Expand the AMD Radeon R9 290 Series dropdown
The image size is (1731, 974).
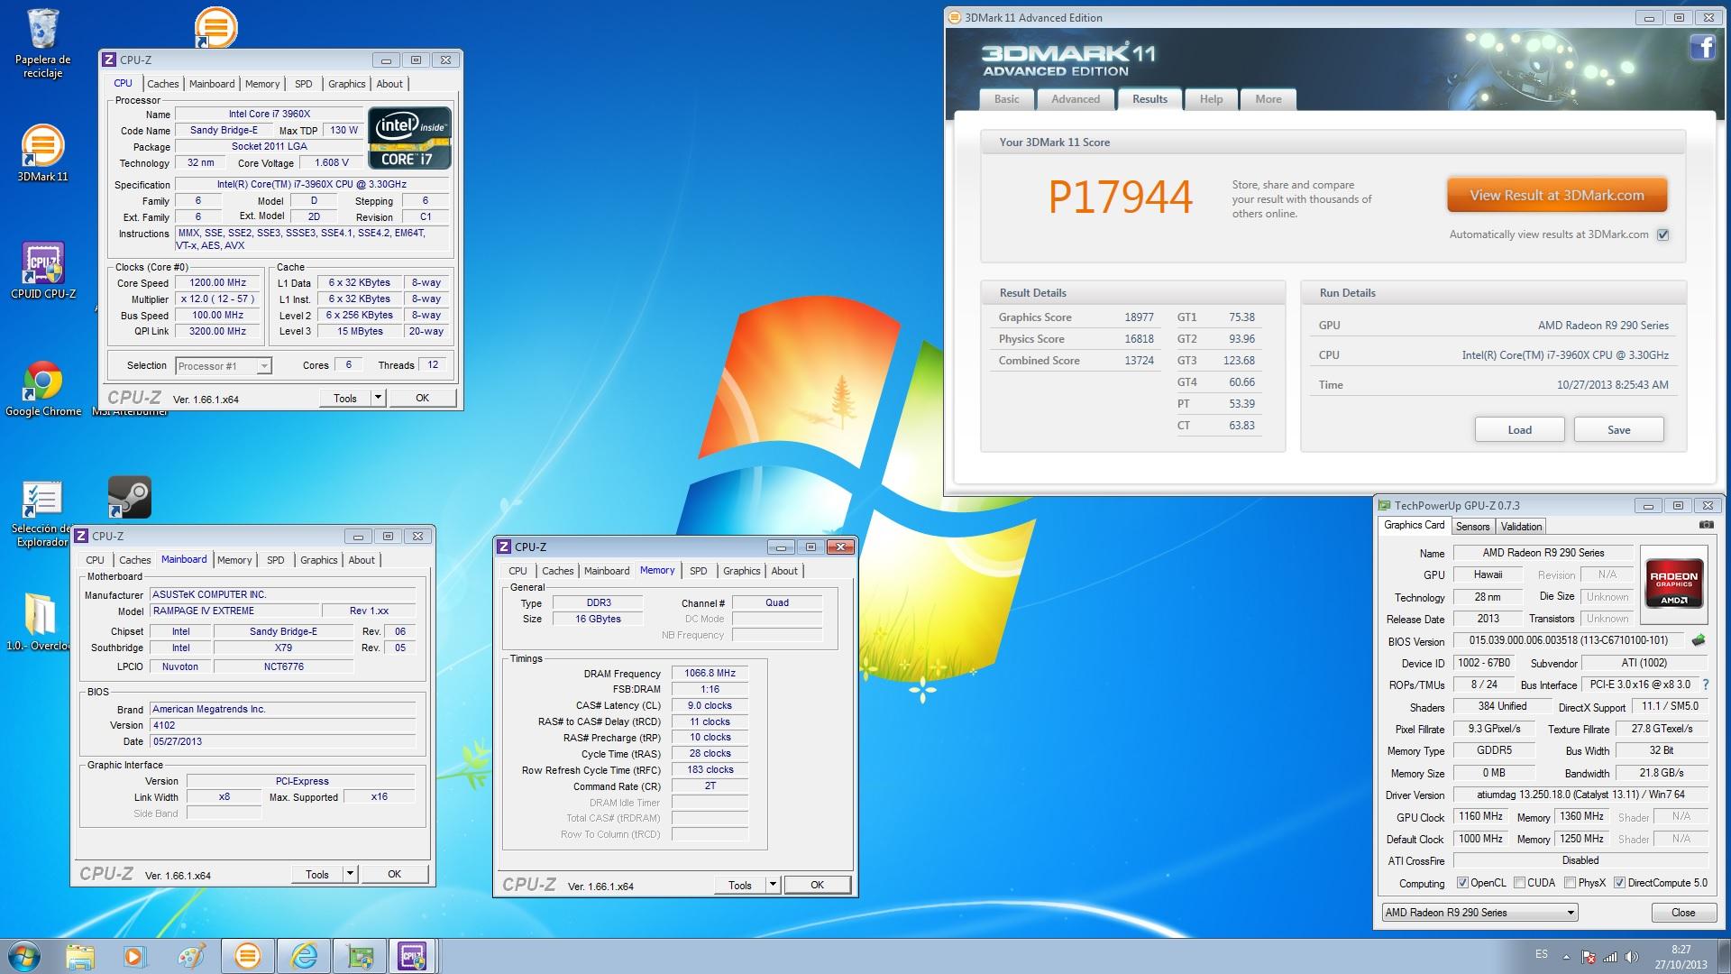tap(1570, 913)
